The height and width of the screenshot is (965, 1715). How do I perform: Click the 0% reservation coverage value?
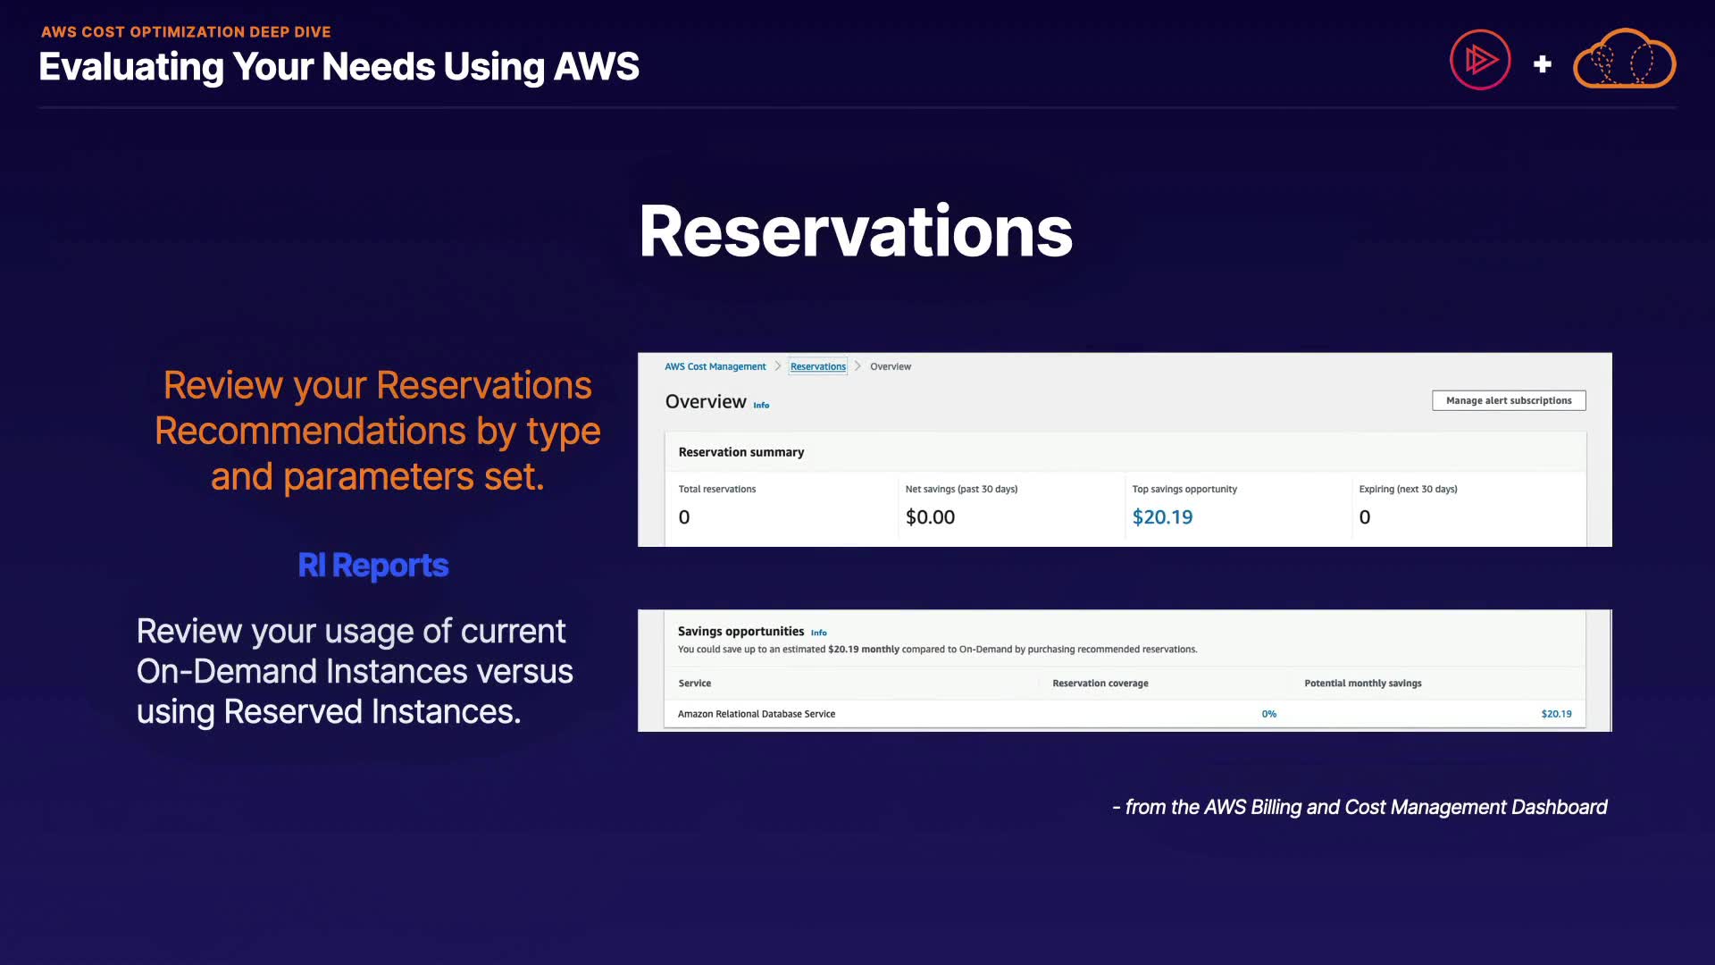click(x=1268, y=714)
